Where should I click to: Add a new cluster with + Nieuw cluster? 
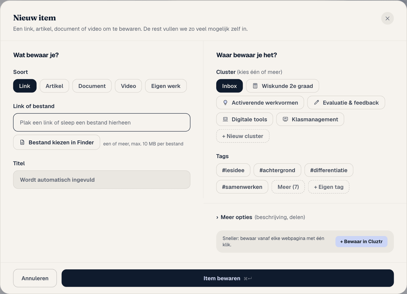[x=243, y=136]
